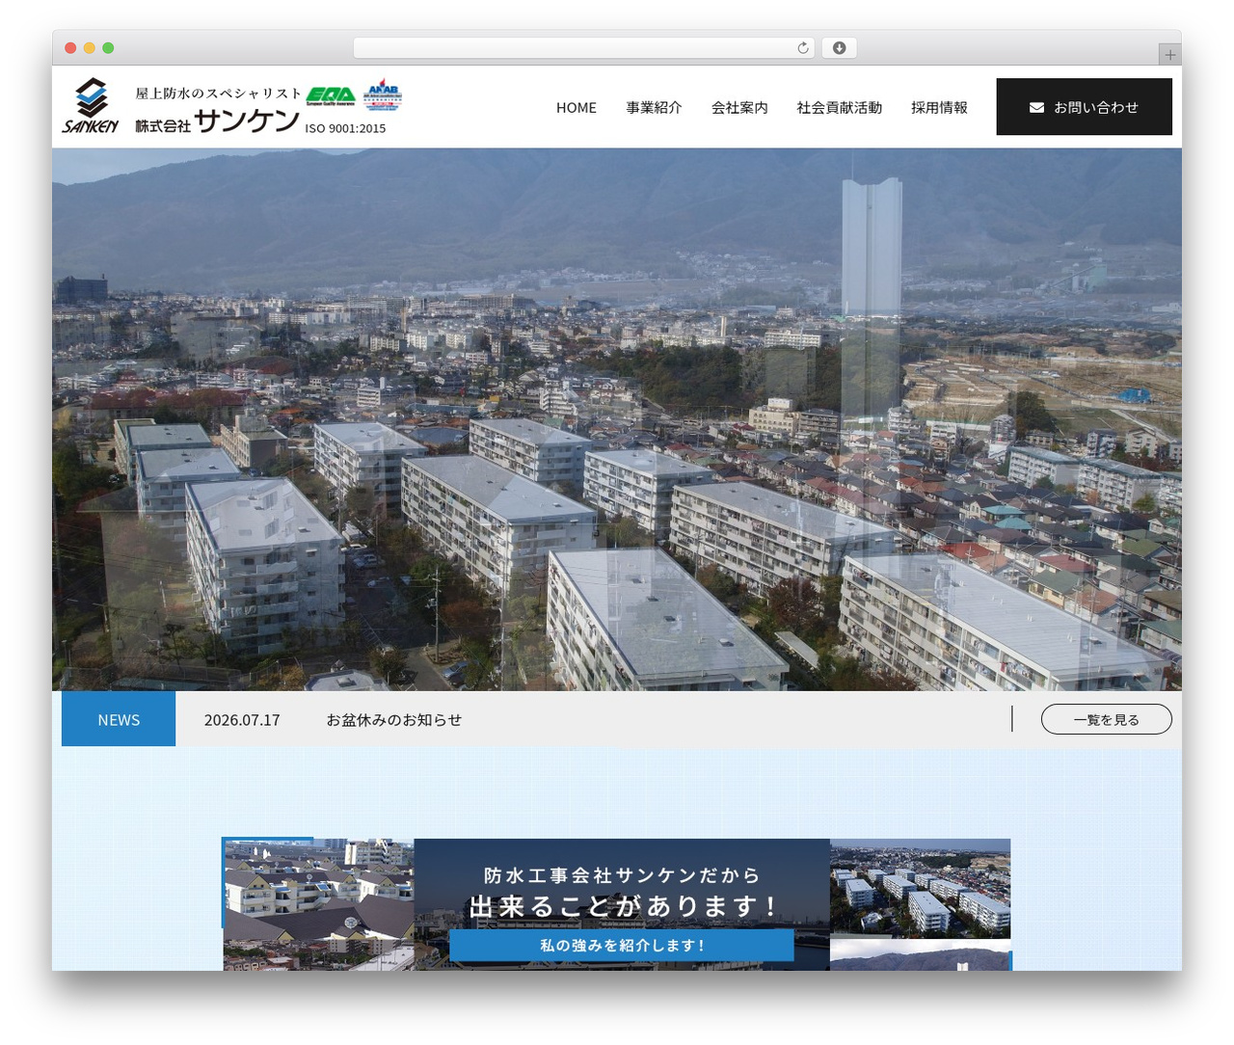Open the apartment blocks thumbnail on the right

click(x=920, y=888)
